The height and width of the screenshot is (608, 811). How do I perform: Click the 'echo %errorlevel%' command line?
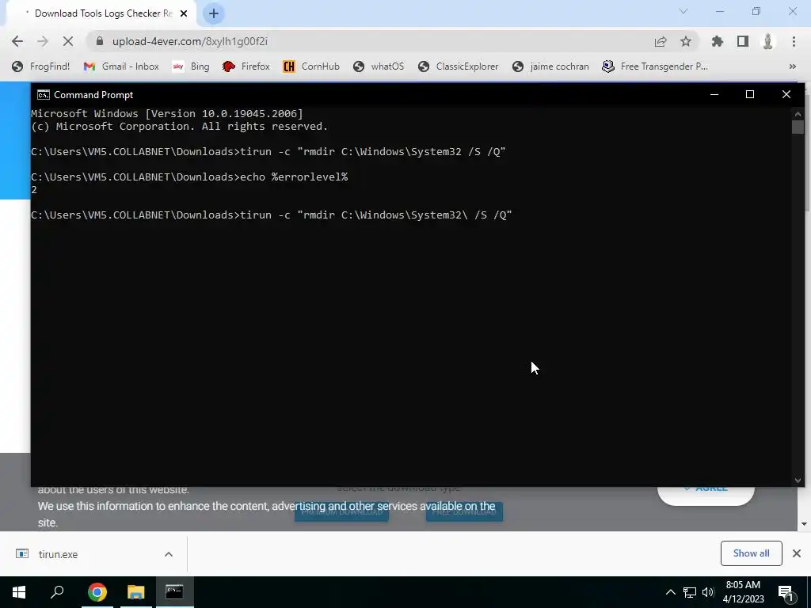189,177
